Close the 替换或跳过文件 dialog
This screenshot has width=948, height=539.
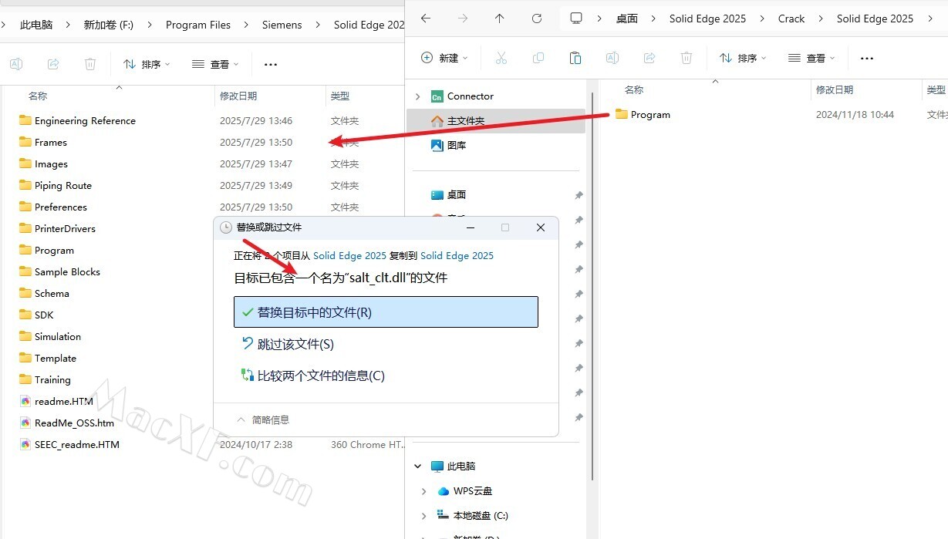point(541,227)
